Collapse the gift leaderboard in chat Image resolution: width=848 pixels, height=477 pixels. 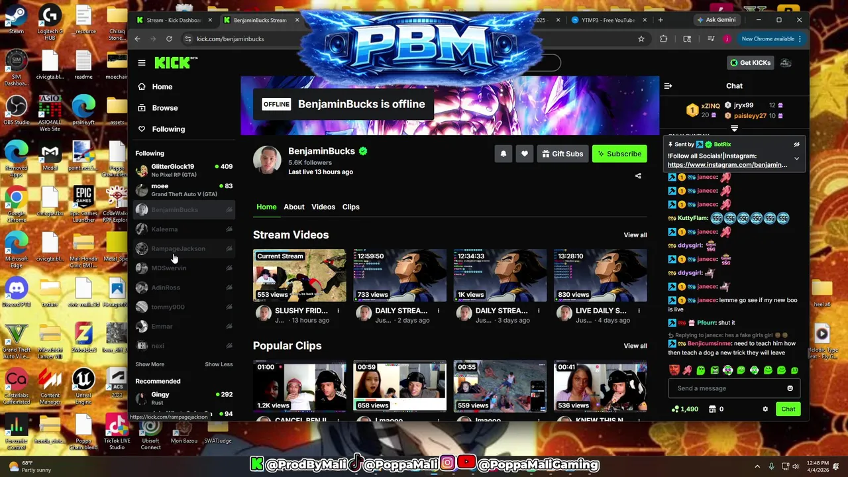(x=734, y=129)
